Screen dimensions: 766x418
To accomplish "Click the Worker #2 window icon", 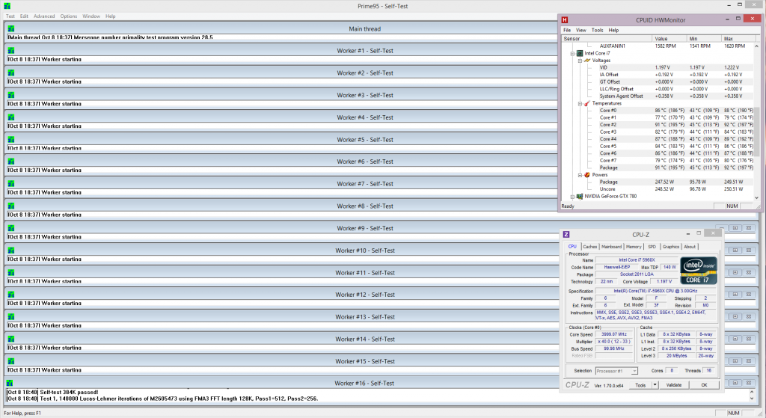I will point(10,73).
